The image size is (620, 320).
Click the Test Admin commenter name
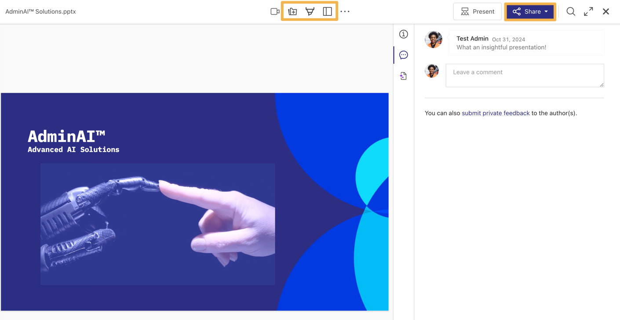click(x=472, y=39)
